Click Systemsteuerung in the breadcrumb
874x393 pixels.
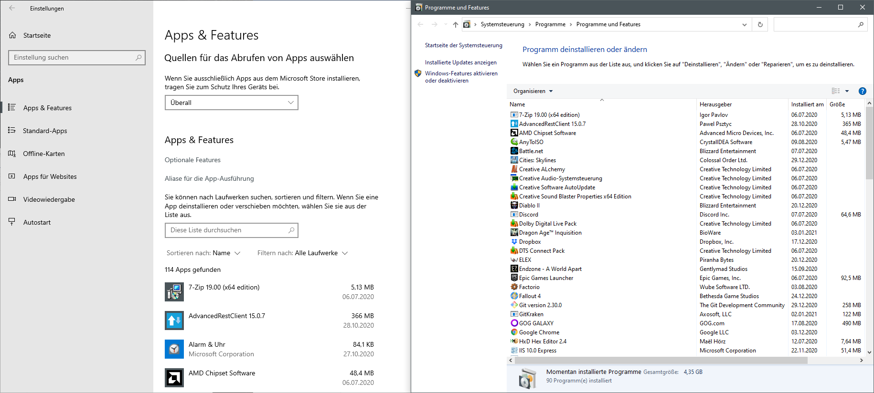(502, 24)
